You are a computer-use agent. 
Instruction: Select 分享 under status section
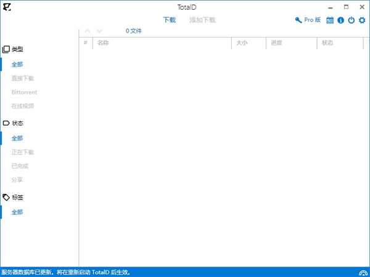[x=17, y=180]
